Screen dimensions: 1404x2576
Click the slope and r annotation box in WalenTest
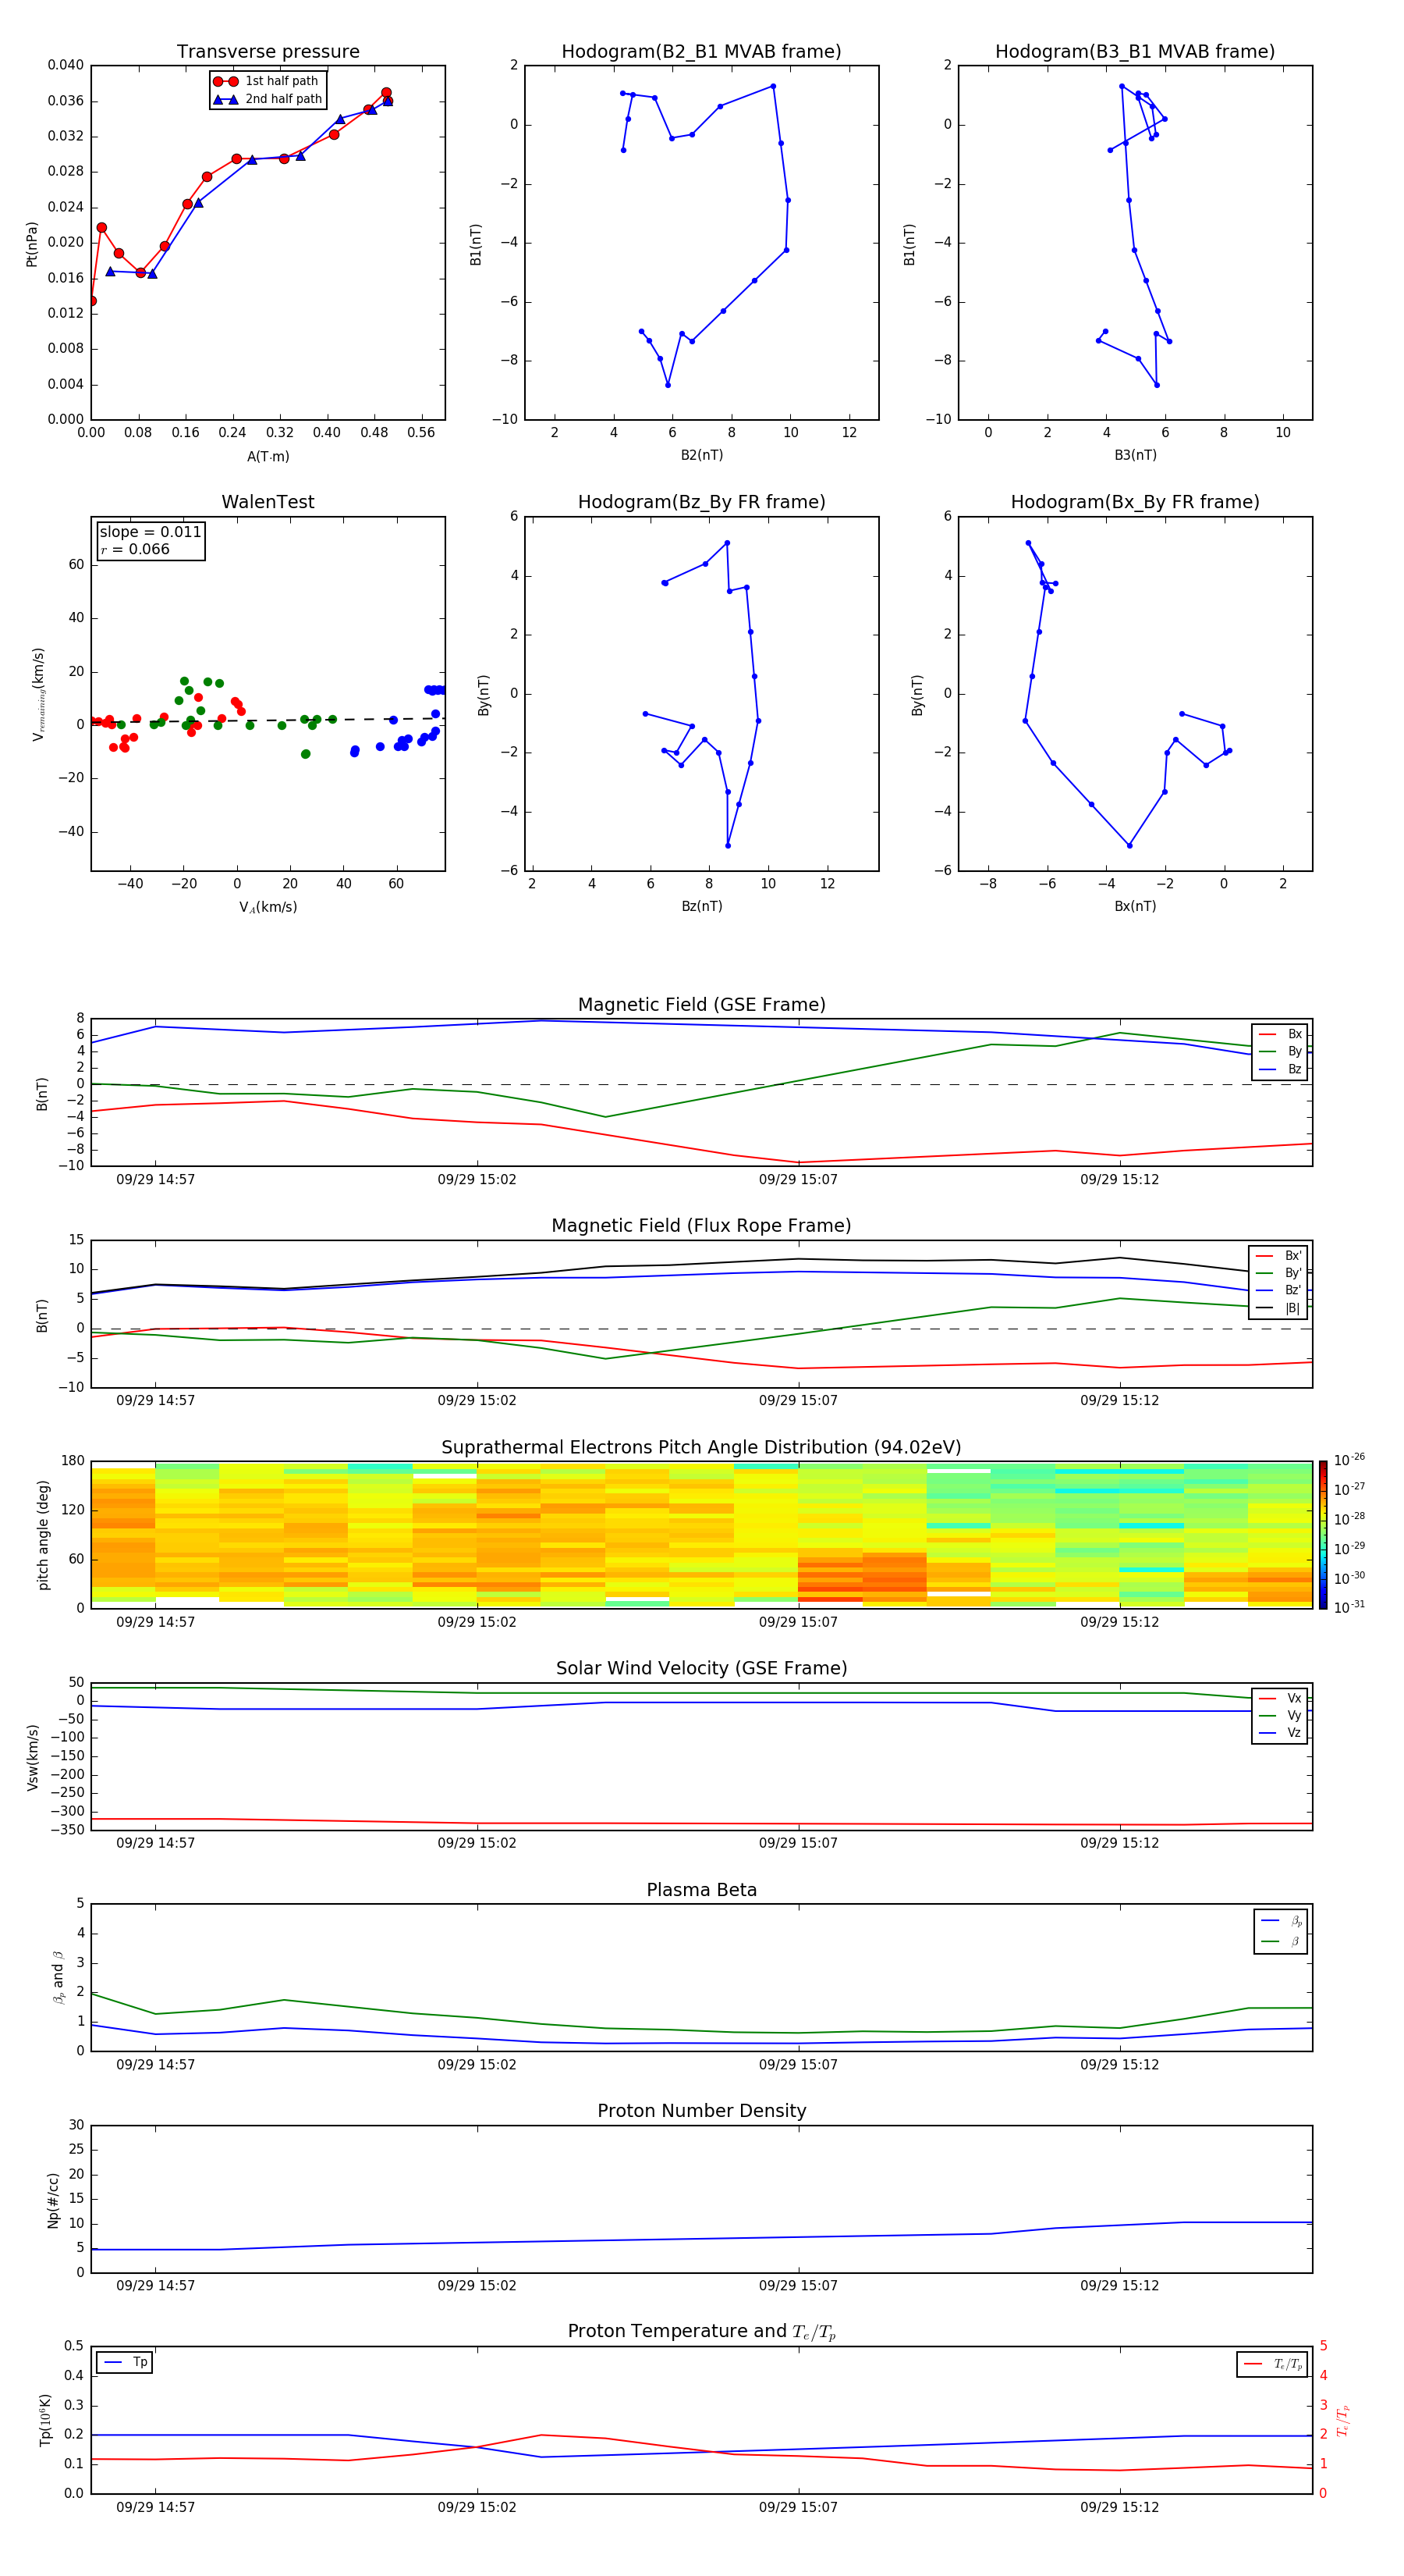coord(150,540)
